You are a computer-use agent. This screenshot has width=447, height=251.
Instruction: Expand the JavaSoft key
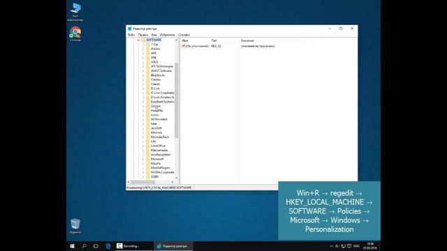pyautogui.click(x=143, y=128)
